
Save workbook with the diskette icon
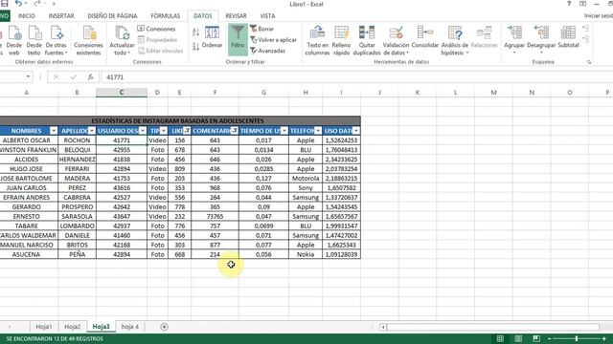click(4, 4)
